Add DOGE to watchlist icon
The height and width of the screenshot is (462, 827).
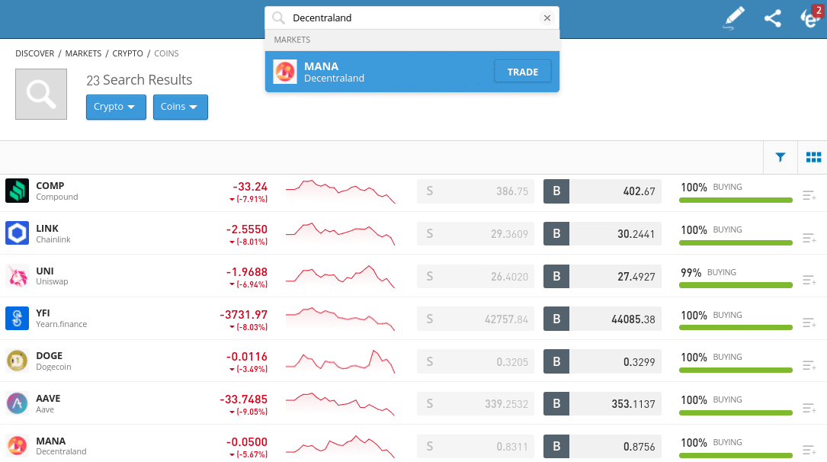809,365
